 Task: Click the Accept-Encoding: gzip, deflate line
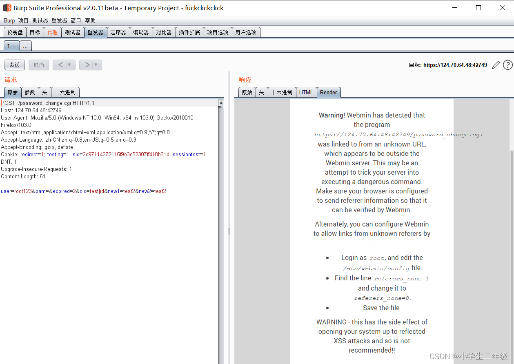[37, 147]
